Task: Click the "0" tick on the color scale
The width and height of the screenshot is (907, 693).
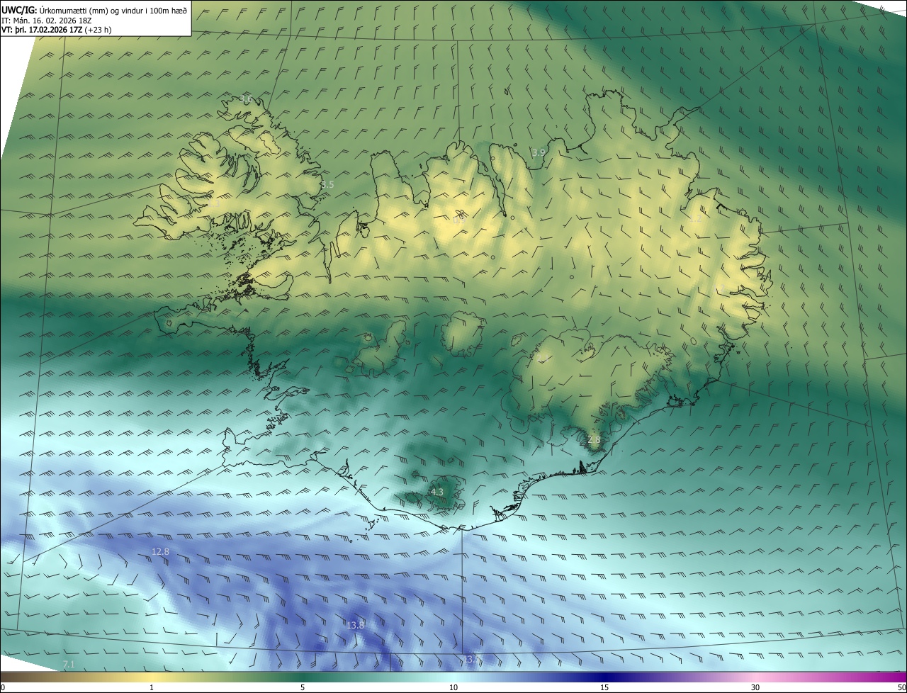Action: click(x=3, y=688)
